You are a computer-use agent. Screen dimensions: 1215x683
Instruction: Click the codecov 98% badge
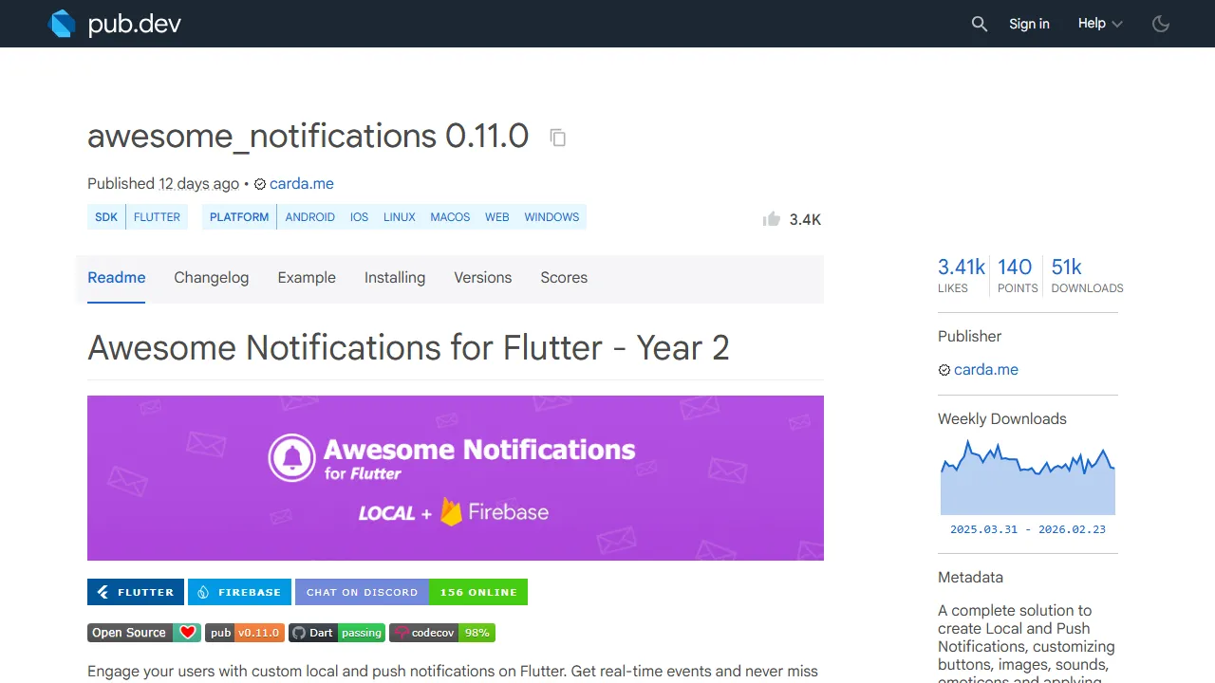441,633
